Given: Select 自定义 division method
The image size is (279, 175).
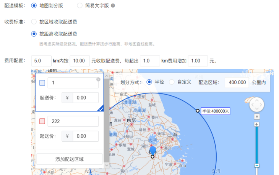Looking at the screenshot, I should pos(172,82).
